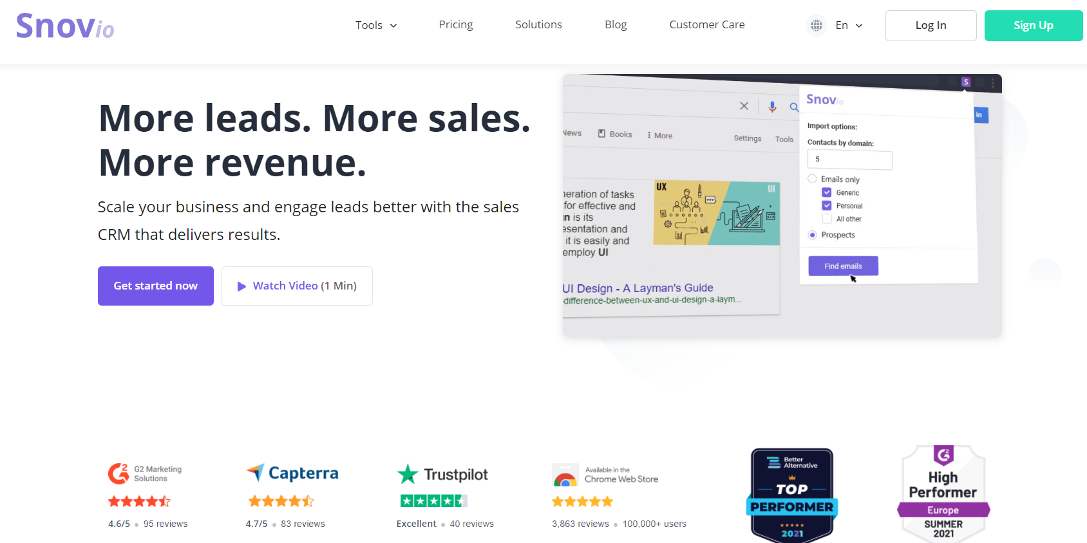Click the Capterra logo
1087x543 pixels.
292,474
